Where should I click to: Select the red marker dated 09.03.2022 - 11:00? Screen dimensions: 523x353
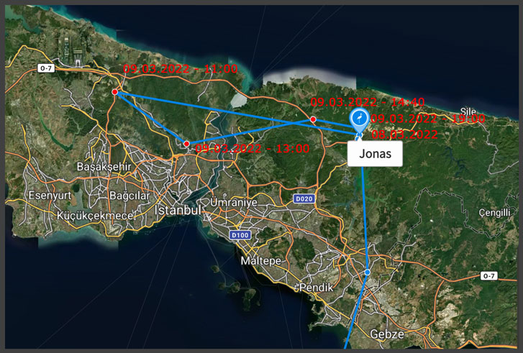pos(114,92)
